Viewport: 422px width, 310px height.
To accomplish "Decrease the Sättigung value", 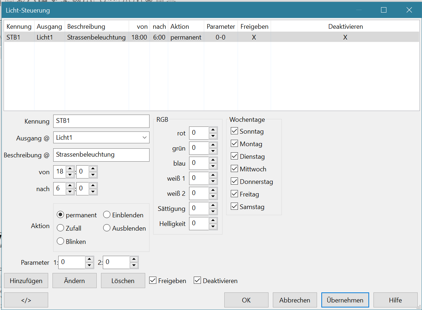I will 213,212.
